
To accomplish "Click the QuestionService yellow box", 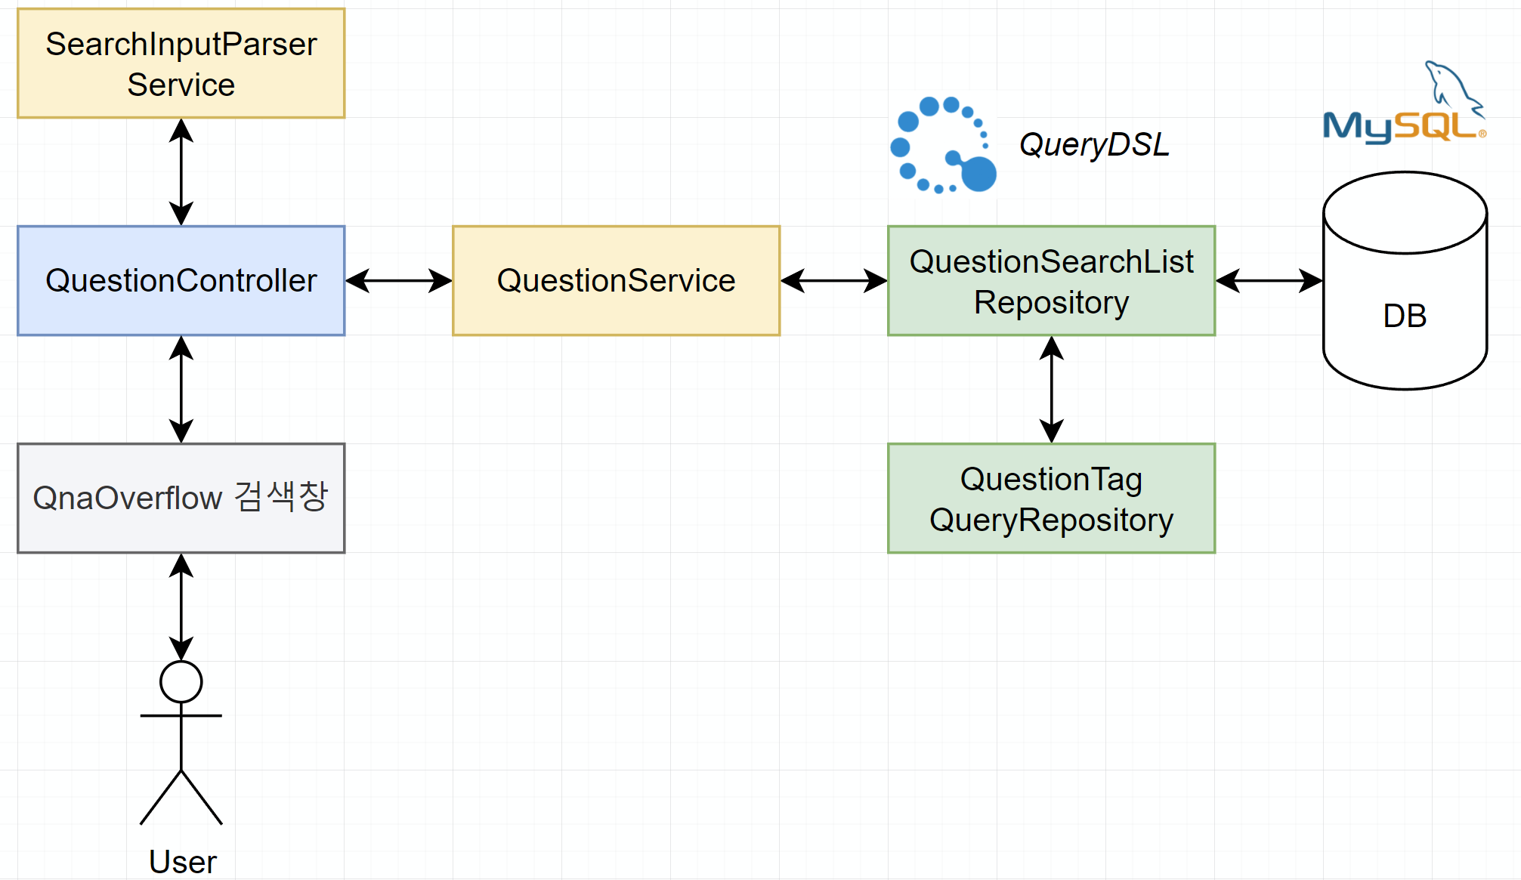I will pos(616,280).
